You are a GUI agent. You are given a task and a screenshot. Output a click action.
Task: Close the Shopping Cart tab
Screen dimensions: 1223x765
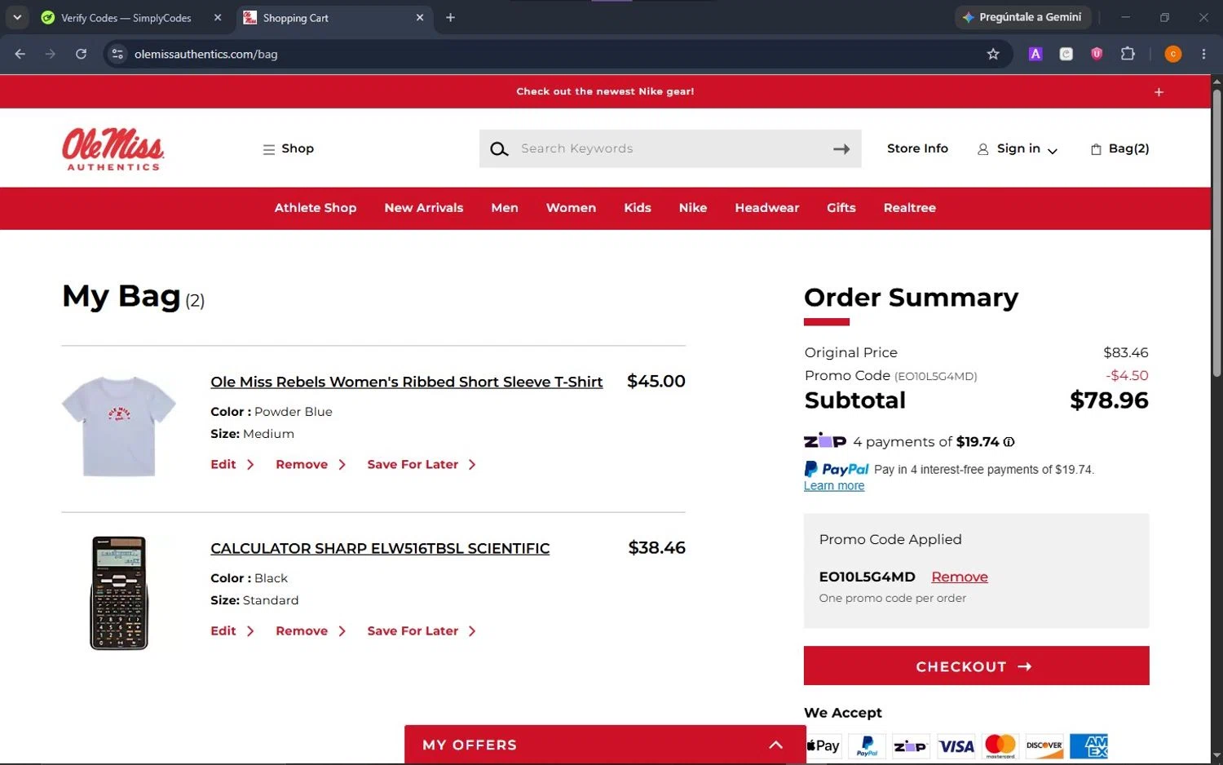(420, 17)
